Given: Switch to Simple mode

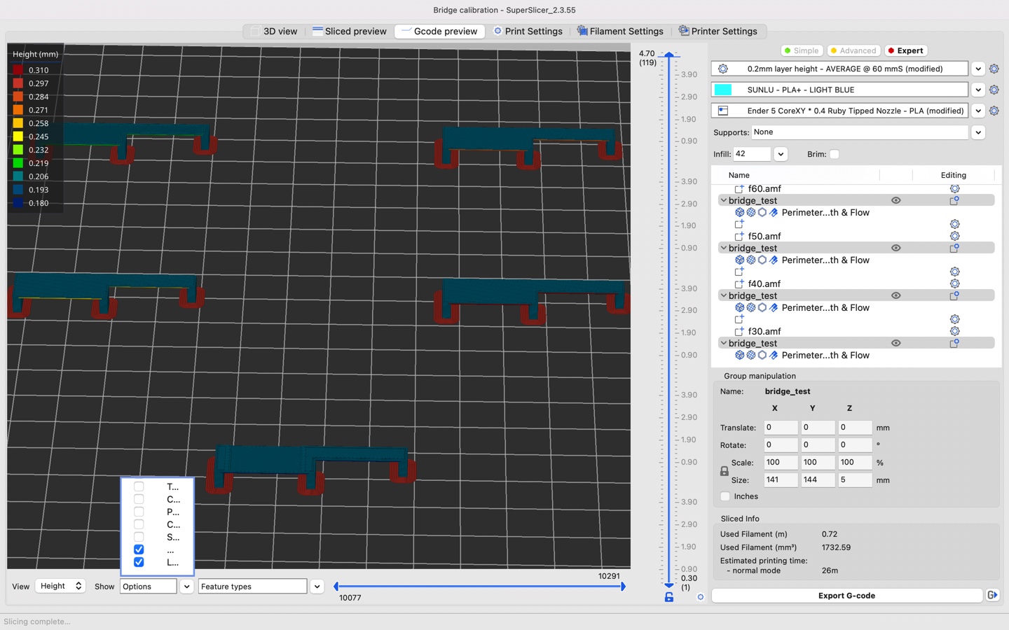Looking at the screenshot, I should pyautogui.click(x=801, y=50).
